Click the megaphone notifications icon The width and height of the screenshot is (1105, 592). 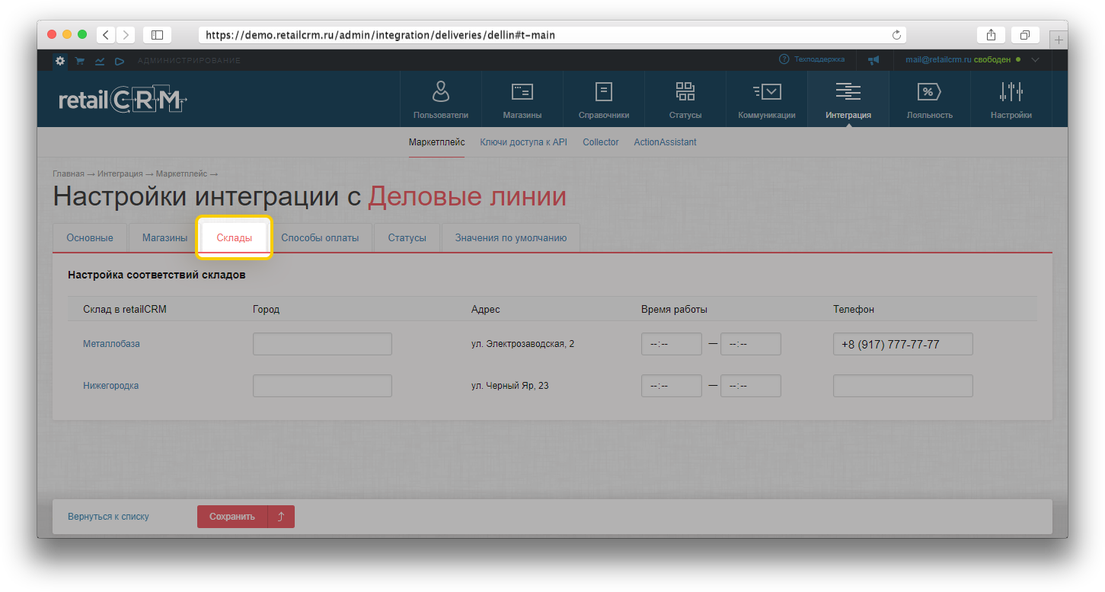[873, 59]
